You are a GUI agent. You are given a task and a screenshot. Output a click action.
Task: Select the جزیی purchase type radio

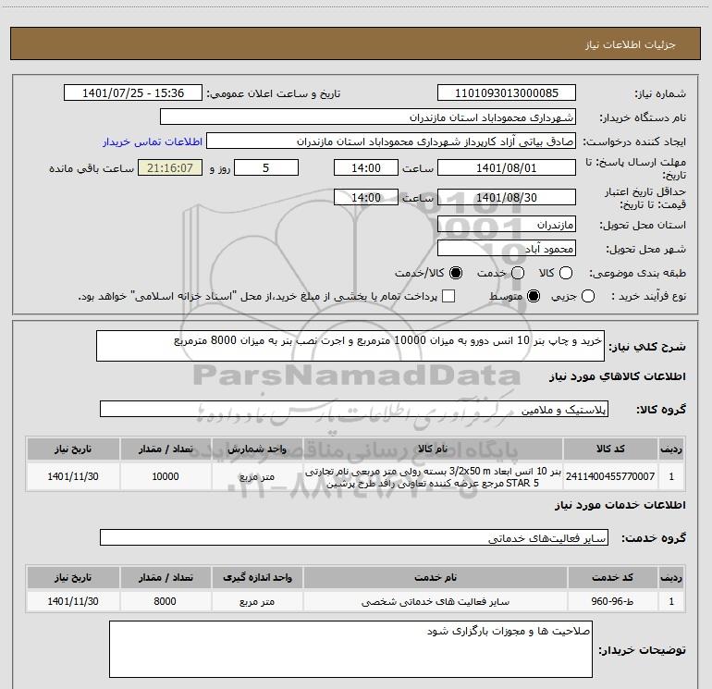[x=587, y=296]
